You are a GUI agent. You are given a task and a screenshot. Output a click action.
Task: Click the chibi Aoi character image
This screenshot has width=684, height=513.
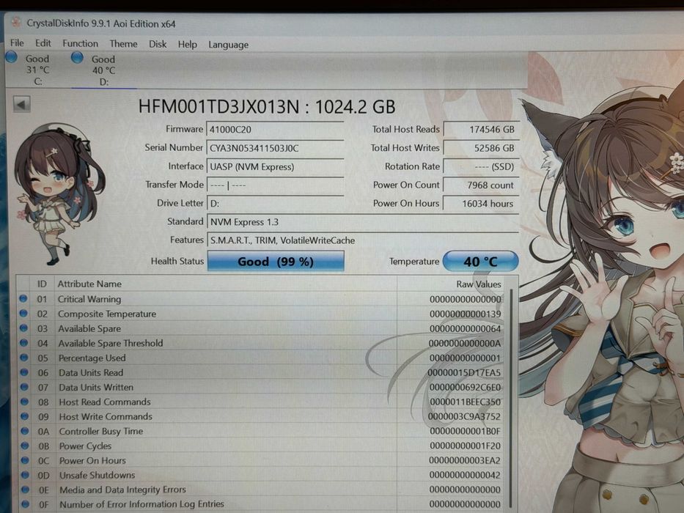point(59,194)
